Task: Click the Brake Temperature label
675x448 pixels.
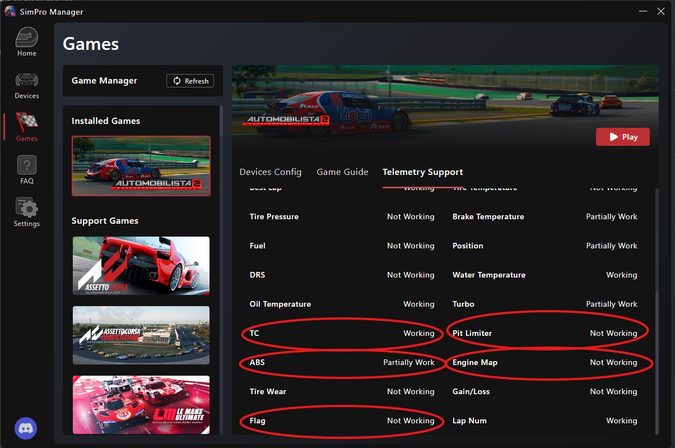Action: (488, 216)
